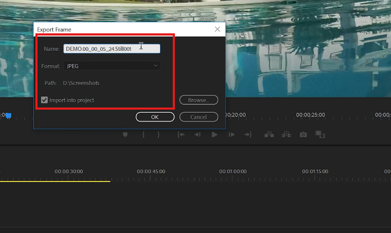Click Go to Out point icon
Screen dimensions: 391x233
pyautogui.click(x=248, y=135)
